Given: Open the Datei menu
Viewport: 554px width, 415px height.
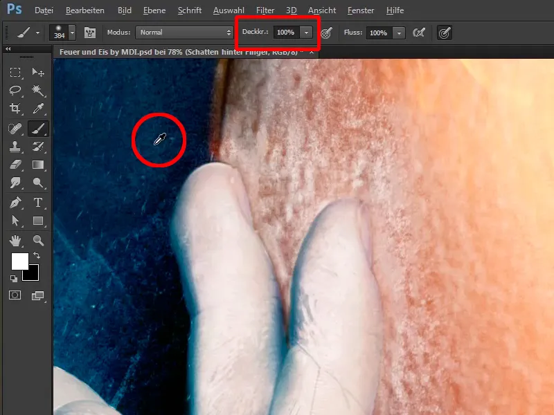Looking at the screenshot, I should (x=44, y=10).
